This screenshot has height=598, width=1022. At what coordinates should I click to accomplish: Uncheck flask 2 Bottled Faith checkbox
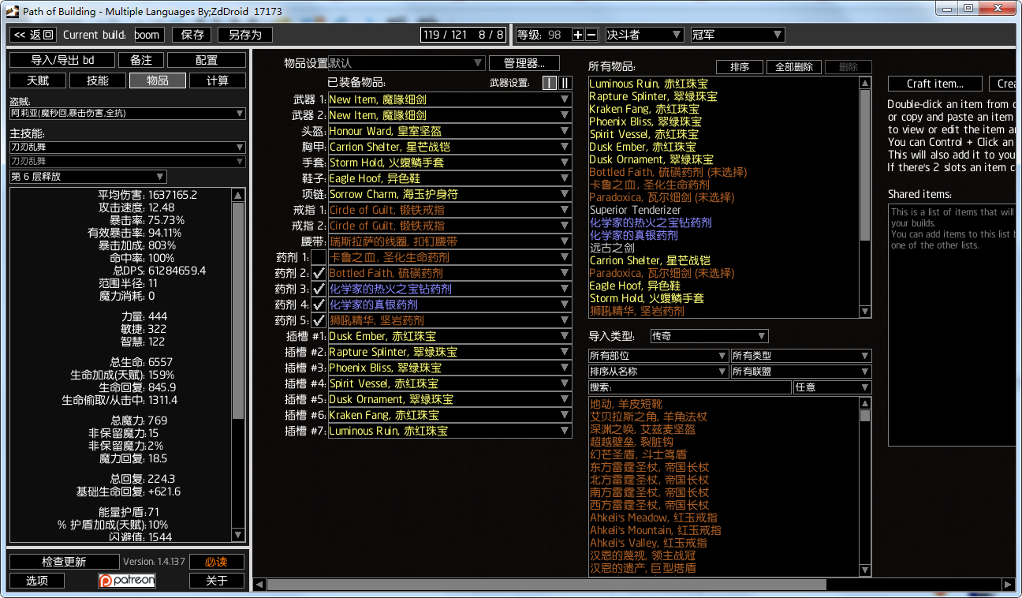[319, 273]
